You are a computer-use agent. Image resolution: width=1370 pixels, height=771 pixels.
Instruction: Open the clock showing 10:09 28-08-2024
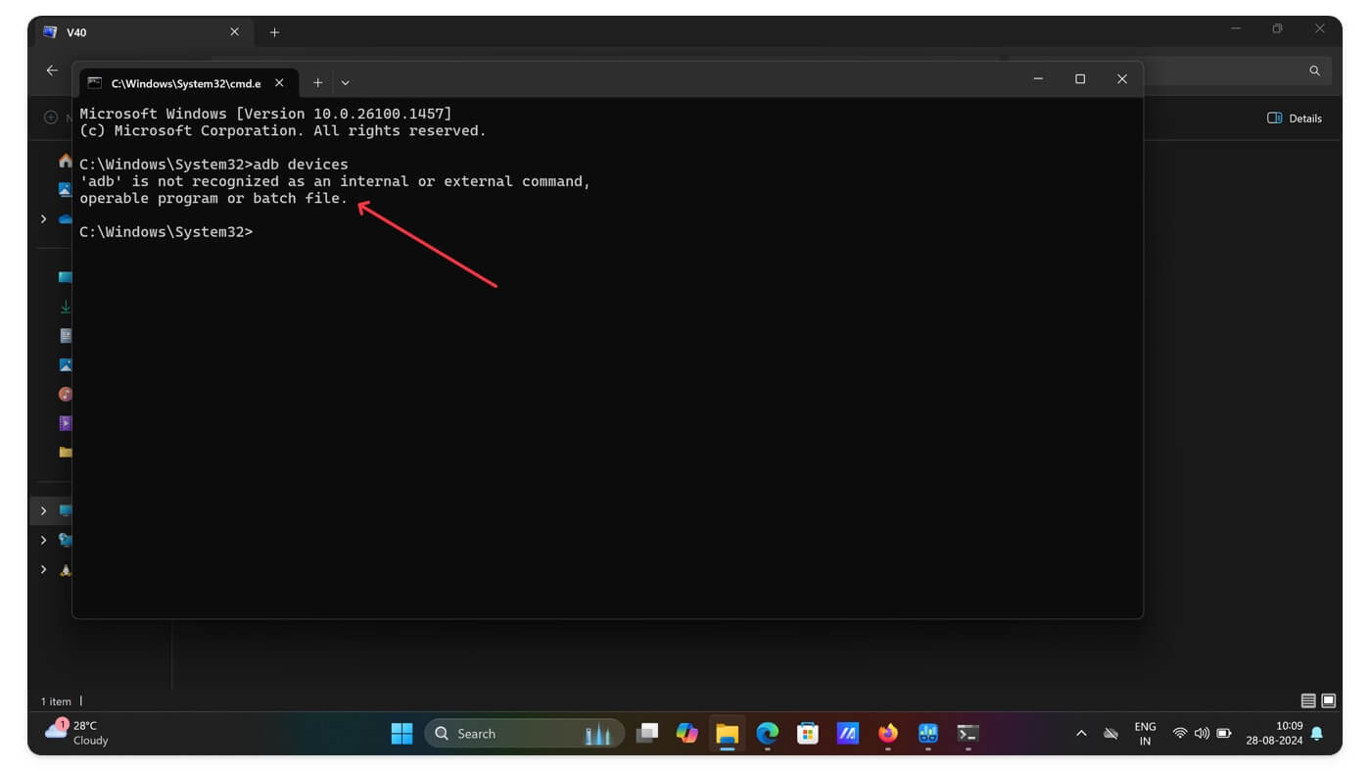1274,733
